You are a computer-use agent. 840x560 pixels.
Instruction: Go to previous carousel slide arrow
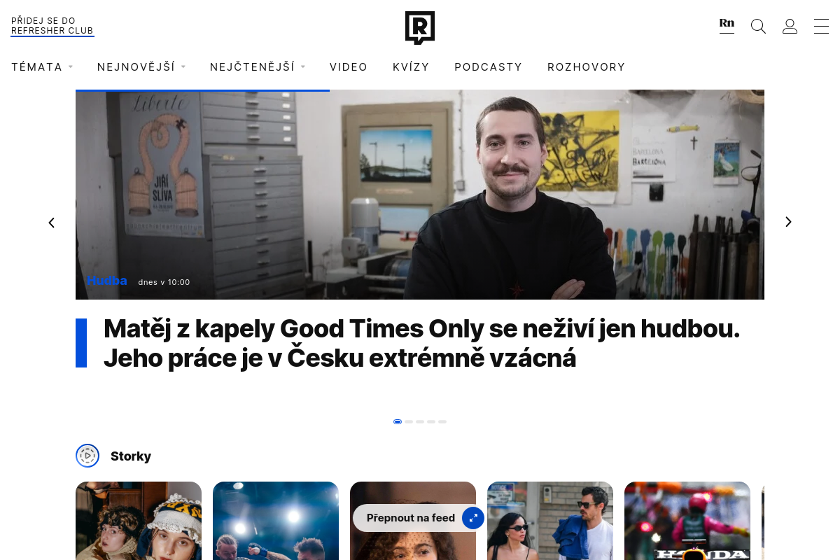click(x=51, y=223)
